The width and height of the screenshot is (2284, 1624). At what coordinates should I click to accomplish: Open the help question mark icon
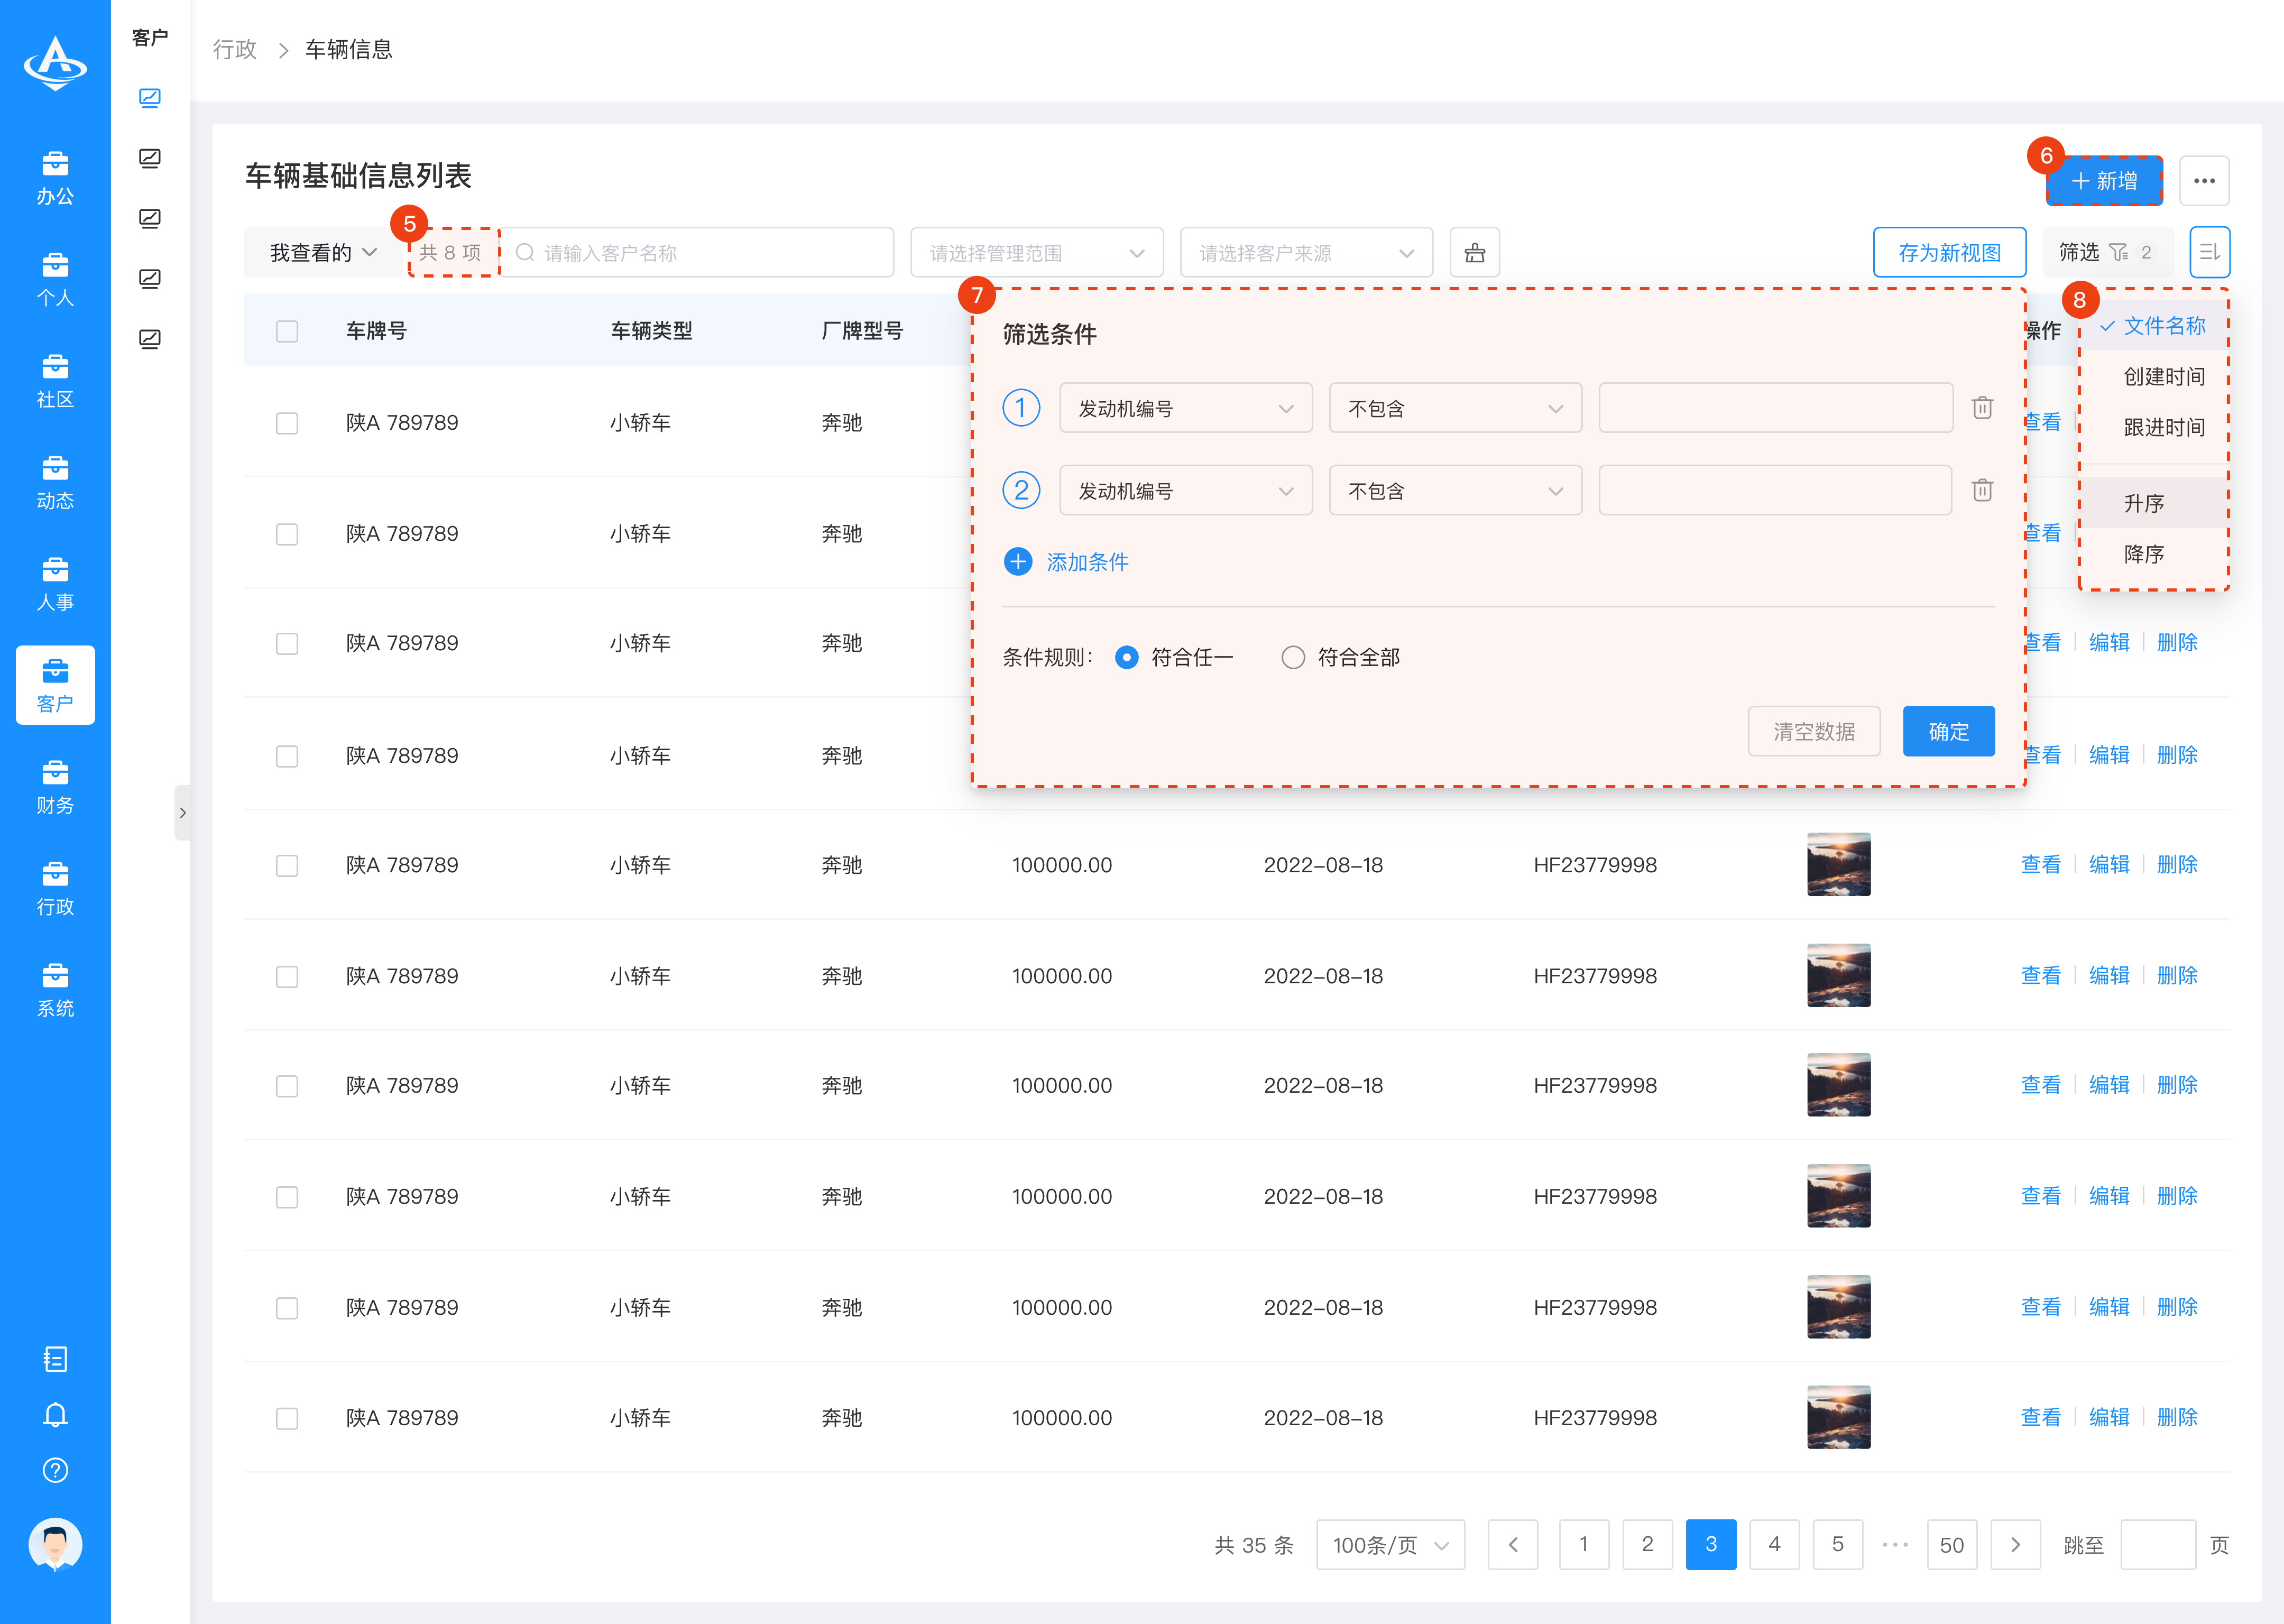tap(55, 1470)
